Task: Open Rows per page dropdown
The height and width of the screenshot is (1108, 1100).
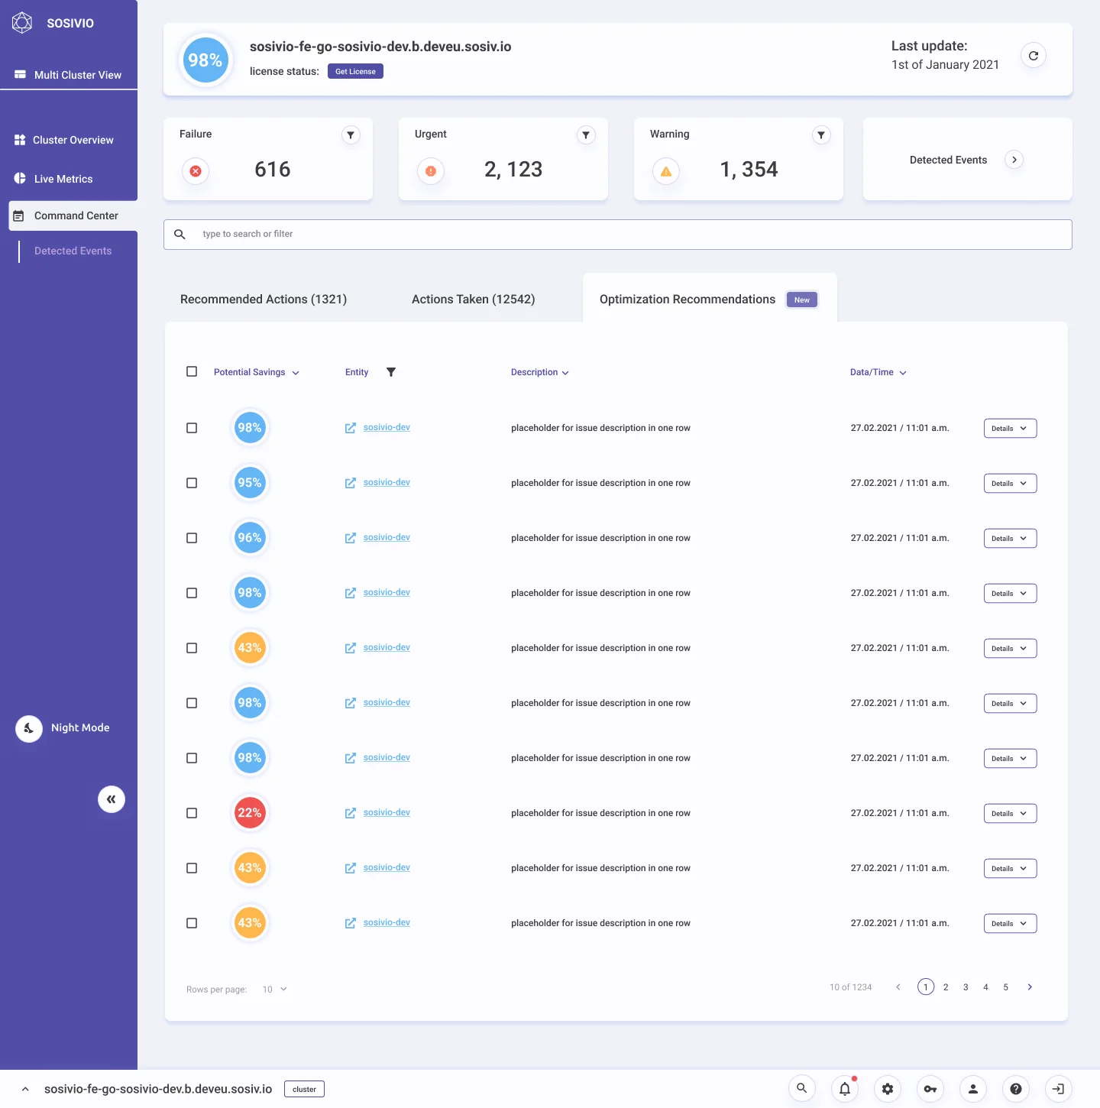Action: tap(275, 989)
